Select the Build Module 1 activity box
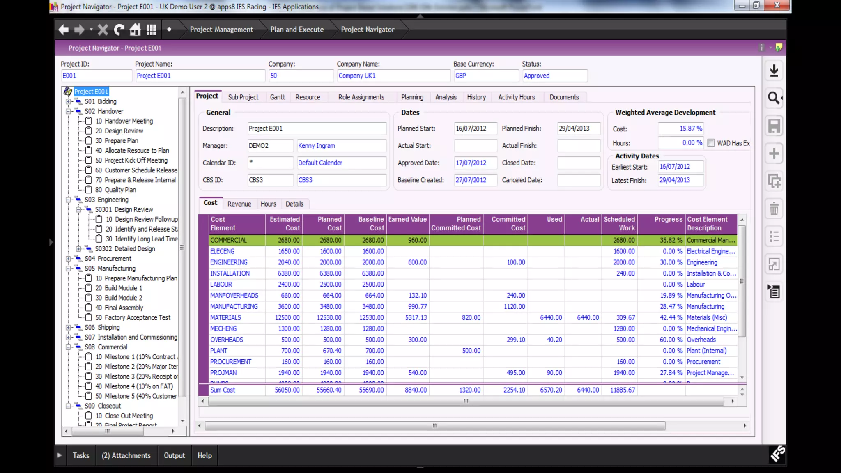Screen dimensions: 841x473 tap(88, 288)
